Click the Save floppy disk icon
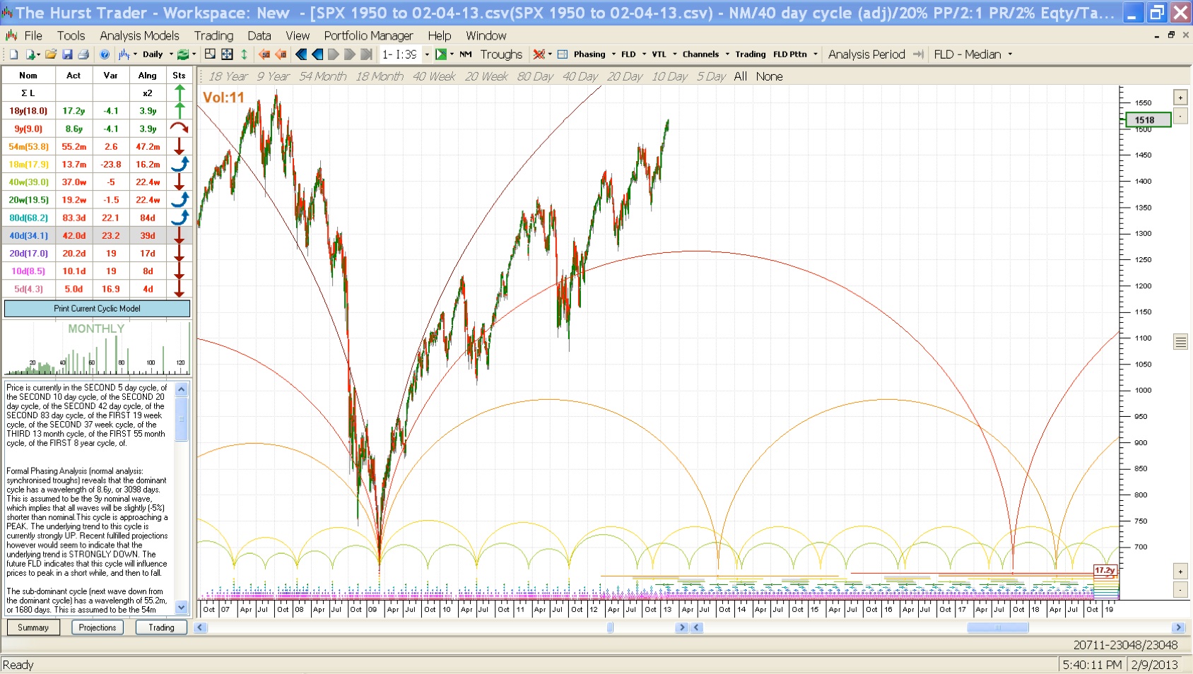The width and height of the screenshot is (1193, 674). [x=67, y=54]
